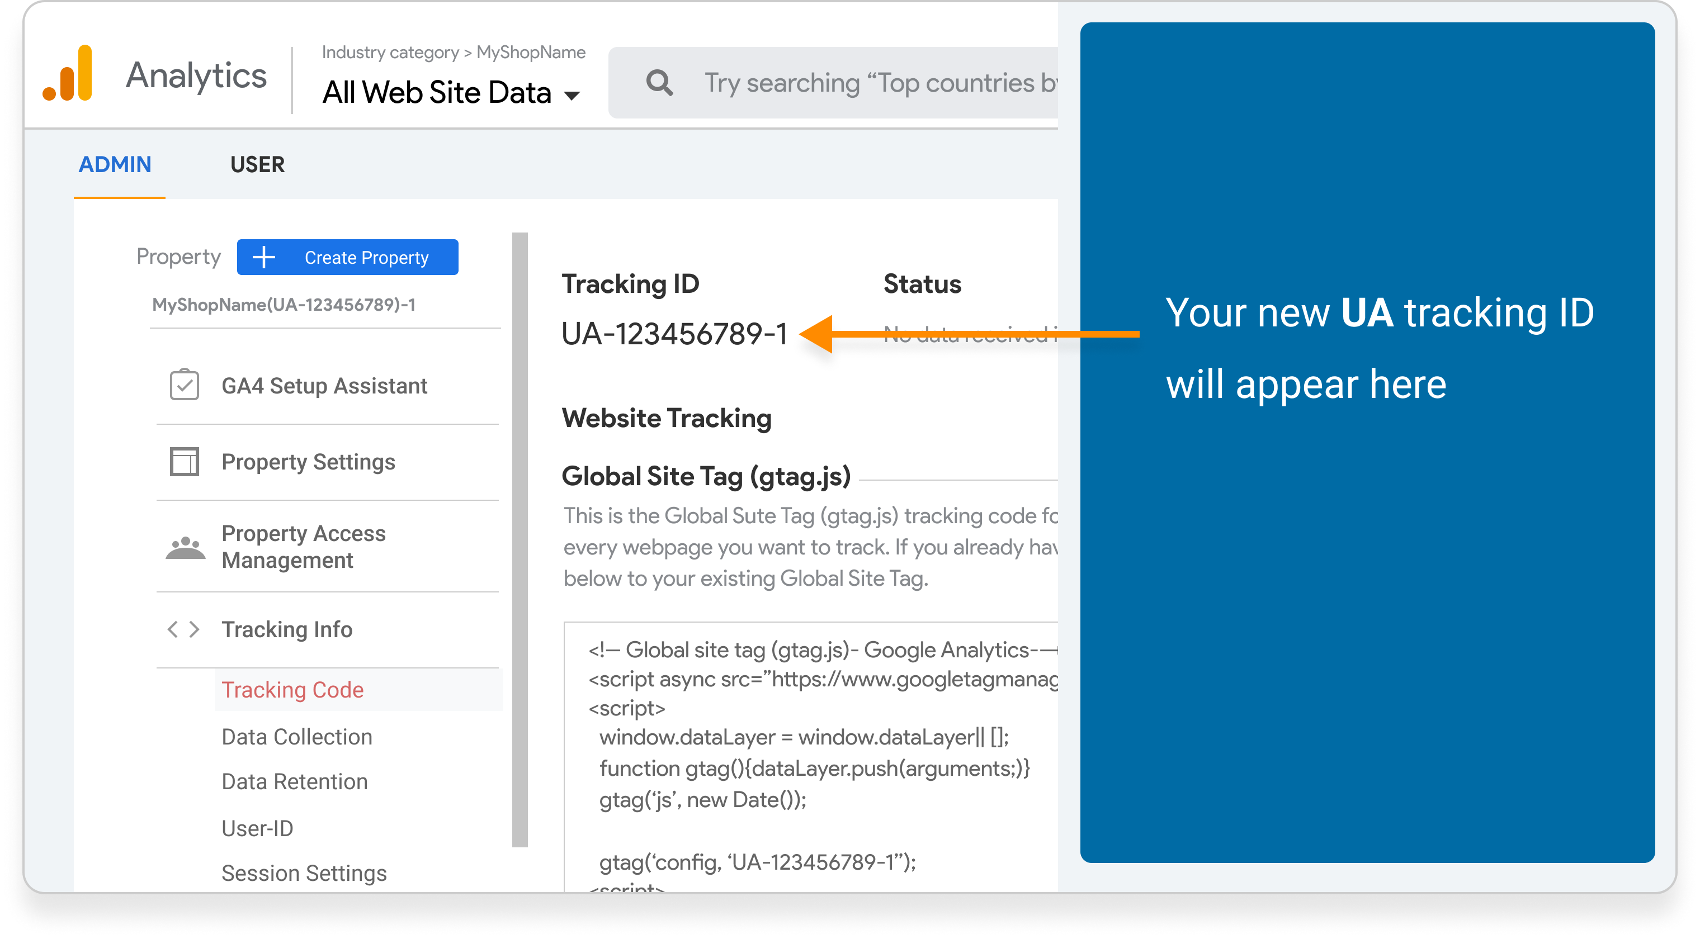Click the vertical scrollbar of the property column
Image resolution: width=1700 pixels, height=939 pixels.
pos(520,539)
